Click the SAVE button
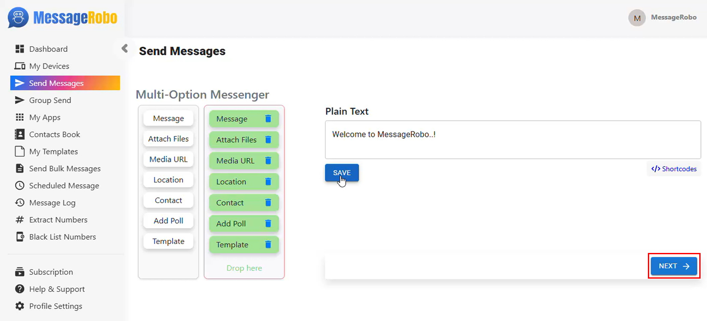This screenshot has height=321, width=707. click(342, 172)
